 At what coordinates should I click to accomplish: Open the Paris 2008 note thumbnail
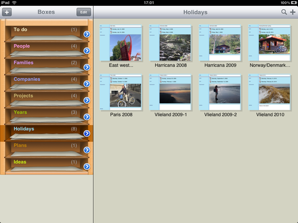pyautogui.click(x=121, y=92)
